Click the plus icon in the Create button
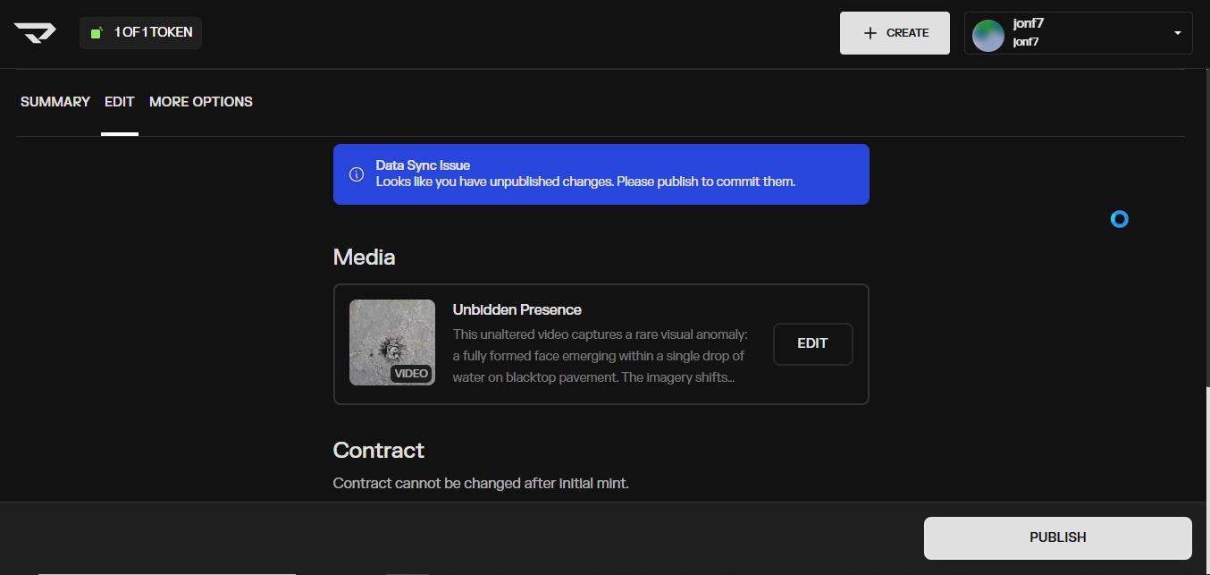This screenshot has width=1210, height=575. point(870,33)
